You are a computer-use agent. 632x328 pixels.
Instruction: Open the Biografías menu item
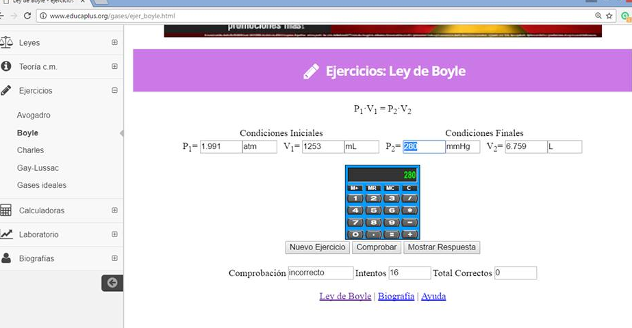click(x=36, y=259)
